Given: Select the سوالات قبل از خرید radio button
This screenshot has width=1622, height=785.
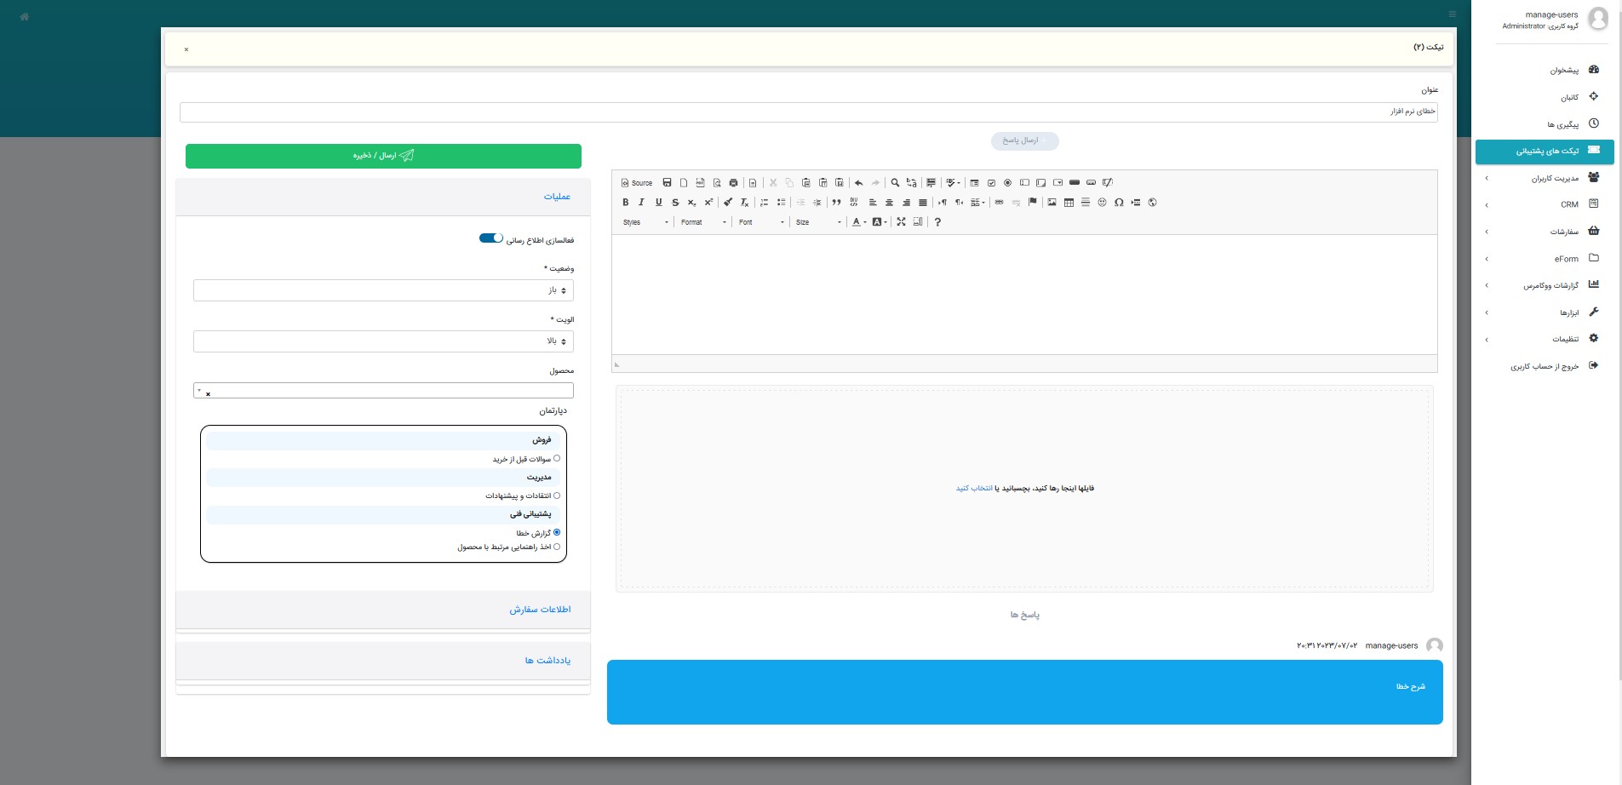Looking at the screenshot, I should (557, 459).
